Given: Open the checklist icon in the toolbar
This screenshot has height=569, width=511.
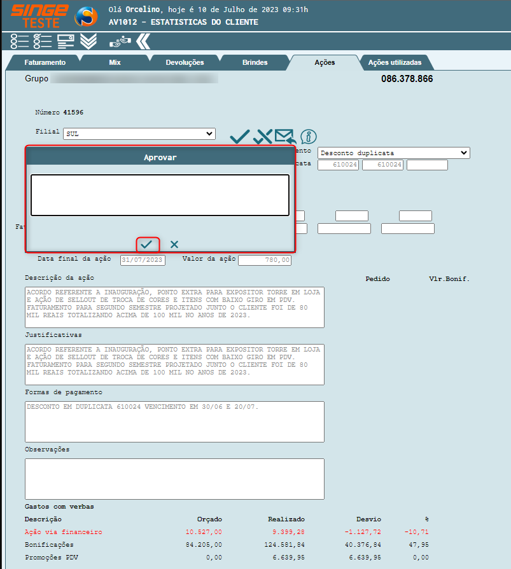Looking at the screenshot, I should click(42, 41).
